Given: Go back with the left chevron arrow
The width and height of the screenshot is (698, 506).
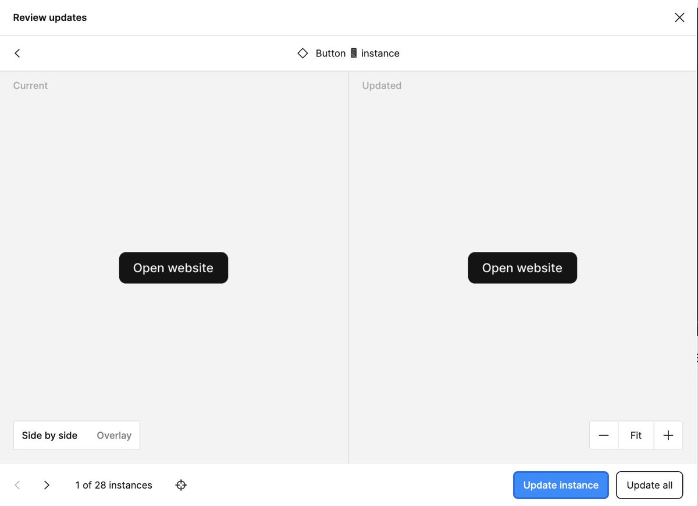Looking at the screenshot, I should coord(17,53).
